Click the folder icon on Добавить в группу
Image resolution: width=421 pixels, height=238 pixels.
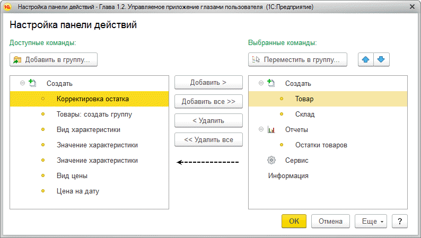[x=17, y=59]
